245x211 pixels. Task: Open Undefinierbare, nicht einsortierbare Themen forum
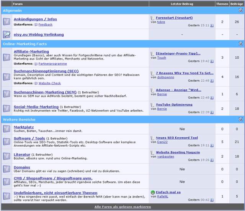56,193
